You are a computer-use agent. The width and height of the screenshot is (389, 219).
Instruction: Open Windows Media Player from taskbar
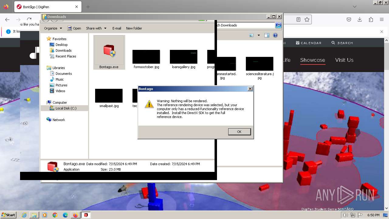[x=45, y=215]
